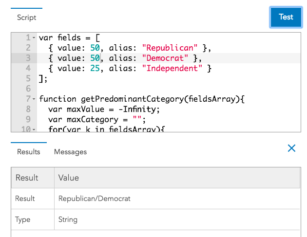Click line number 5 in gutter
Viewport: 307px width, 237px height.
point(28,79)
